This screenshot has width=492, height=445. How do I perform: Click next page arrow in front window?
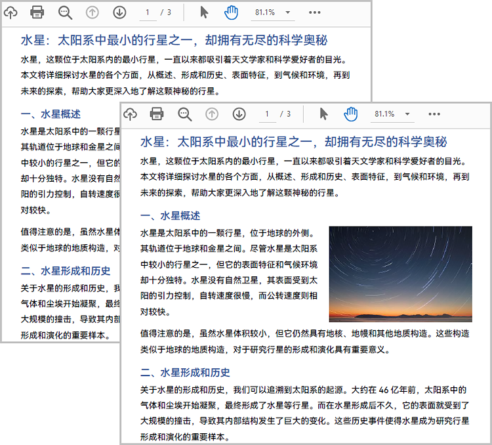tap(239, 114)
